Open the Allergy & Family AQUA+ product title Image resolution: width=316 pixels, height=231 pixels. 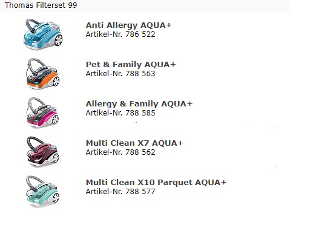[139, 104]
